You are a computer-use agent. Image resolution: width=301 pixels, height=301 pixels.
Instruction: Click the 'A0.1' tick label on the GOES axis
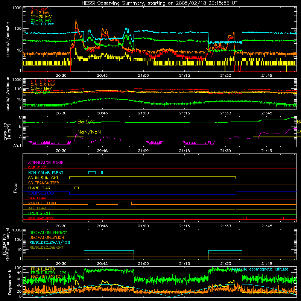(17, 146)
